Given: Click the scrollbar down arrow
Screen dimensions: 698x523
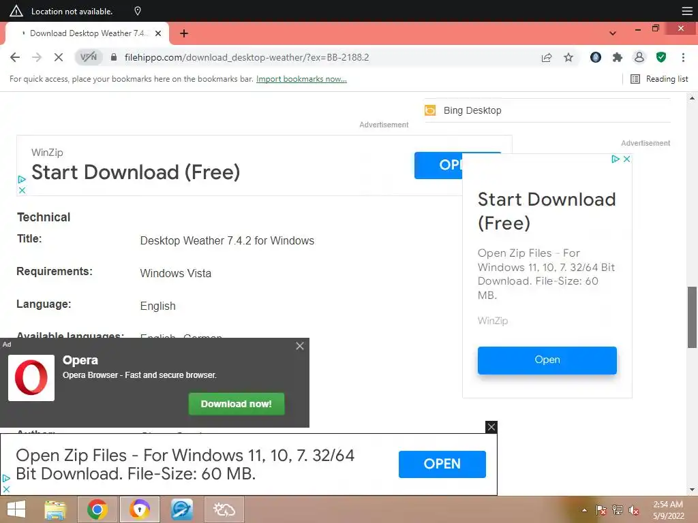Looking at the screenshot, I should 692,490.
